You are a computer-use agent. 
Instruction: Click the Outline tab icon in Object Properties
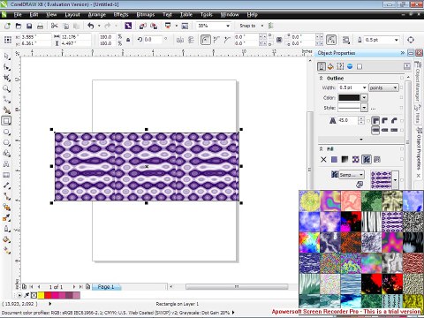(322, 66)
